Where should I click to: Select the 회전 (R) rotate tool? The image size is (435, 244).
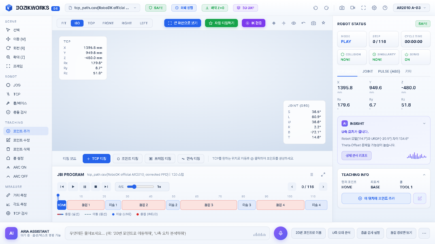coord(26,48)
